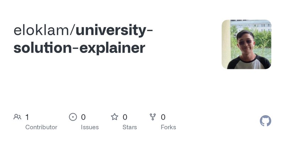The width and height of the screenshot is (284, 148).
Task: Click the sunglasses in the avatar photo
Action: click(245, 42)
